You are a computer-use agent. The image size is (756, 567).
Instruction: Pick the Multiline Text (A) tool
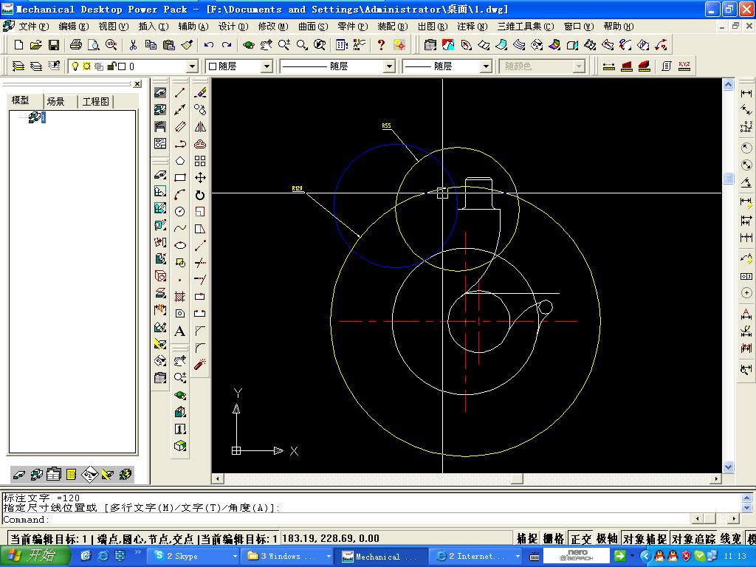click(180, 331)
